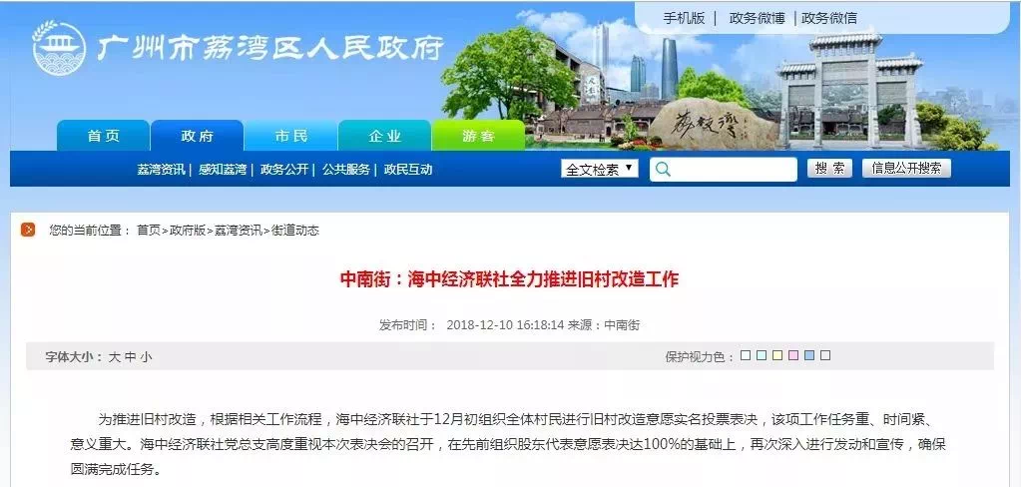Set font size to 大

(115, 357)
